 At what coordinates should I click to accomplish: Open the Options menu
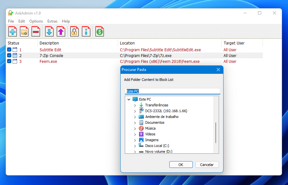pyautogui.click(x=36, y=21)
